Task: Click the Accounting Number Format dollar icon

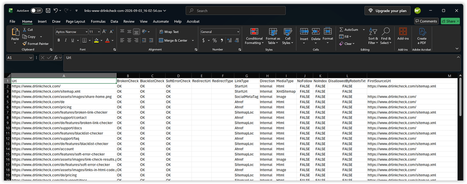Action: coord(204,40)
